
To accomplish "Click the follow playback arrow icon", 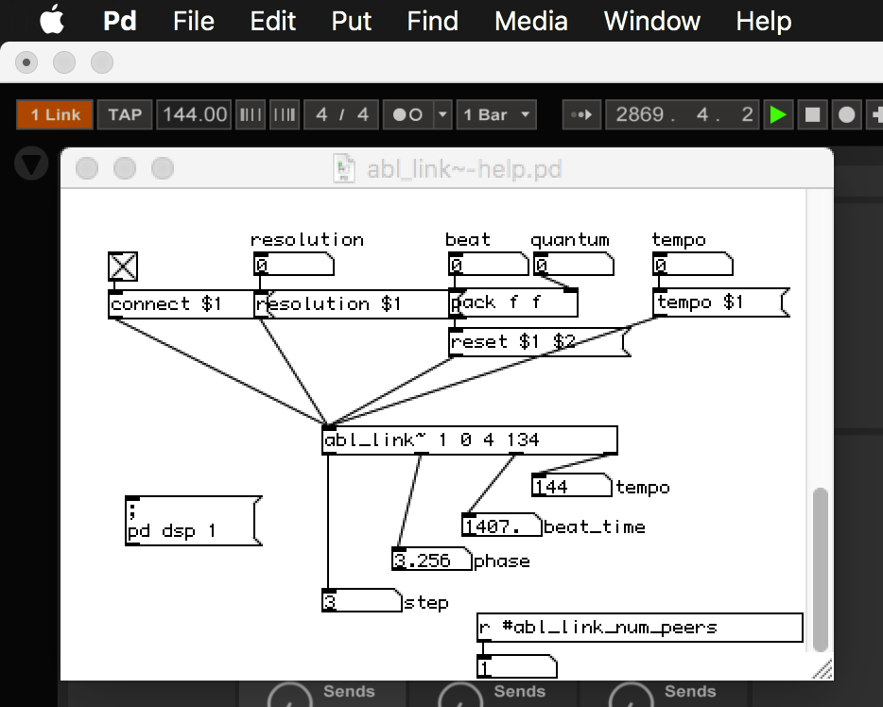I will [581, 115].
